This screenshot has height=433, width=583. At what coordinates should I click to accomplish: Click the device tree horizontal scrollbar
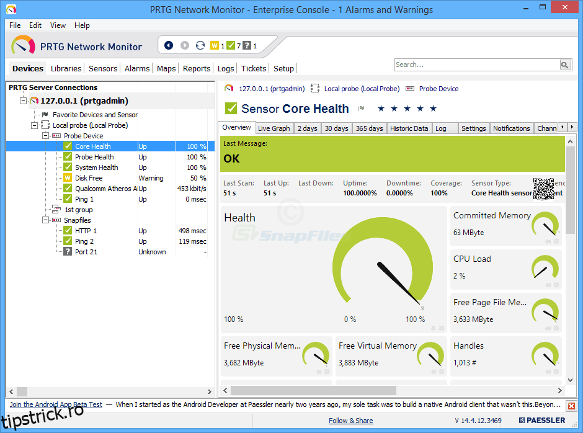click(x=110, y=391)
